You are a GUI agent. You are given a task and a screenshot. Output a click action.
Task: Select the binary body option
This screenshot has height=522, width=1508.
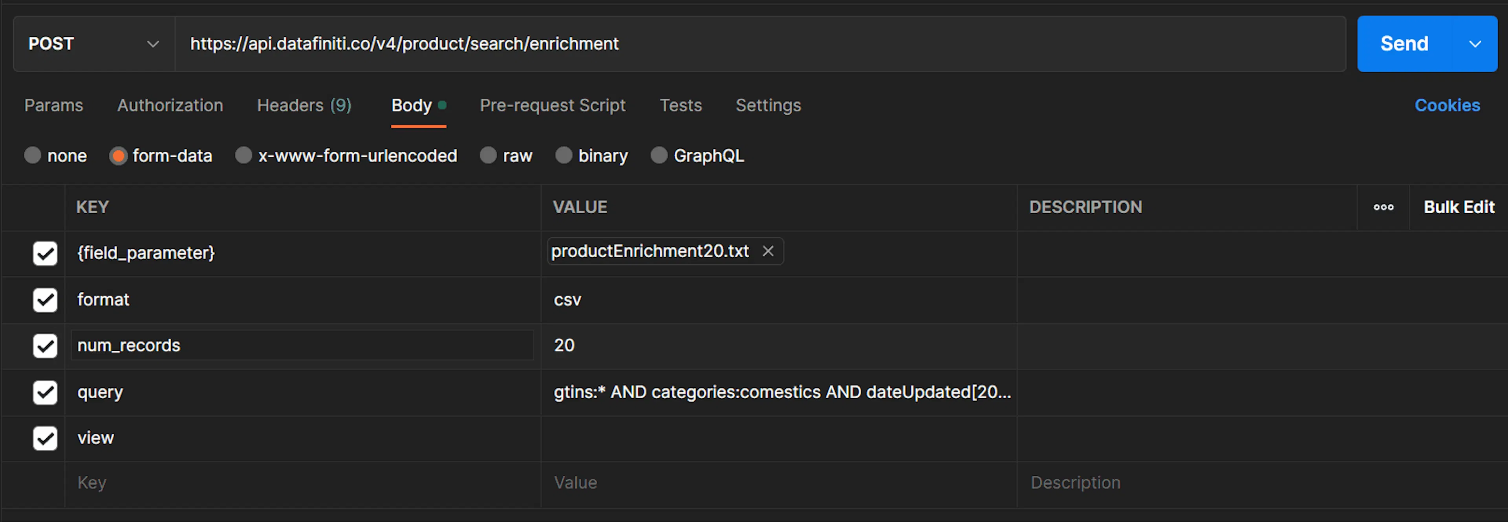(x=564, y=155)
